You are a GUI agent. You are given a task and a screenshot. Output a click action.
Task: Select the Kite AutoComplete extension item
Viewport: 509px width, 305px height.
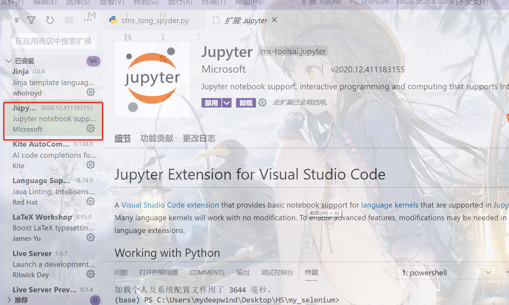[x=53, y=155]
